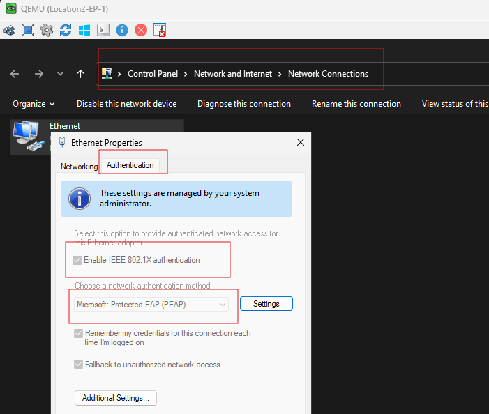489x414 pixels.
Task: Toggle Enable IEEE 802.1X authentication checkbox
Action: pyautogui.click(x=77, y=260)
